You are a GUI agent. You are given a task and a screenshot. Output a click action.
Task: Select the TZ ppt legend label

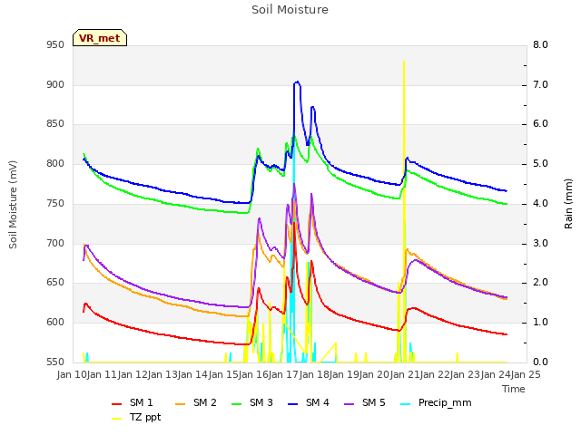145,417
